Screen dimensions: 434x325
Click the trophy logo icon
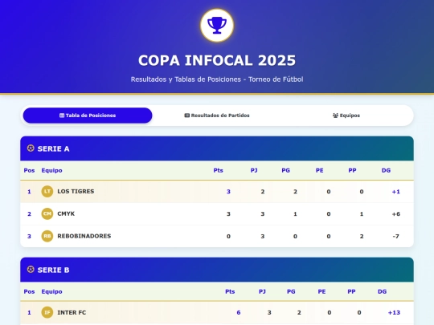(x=217, y=26)
